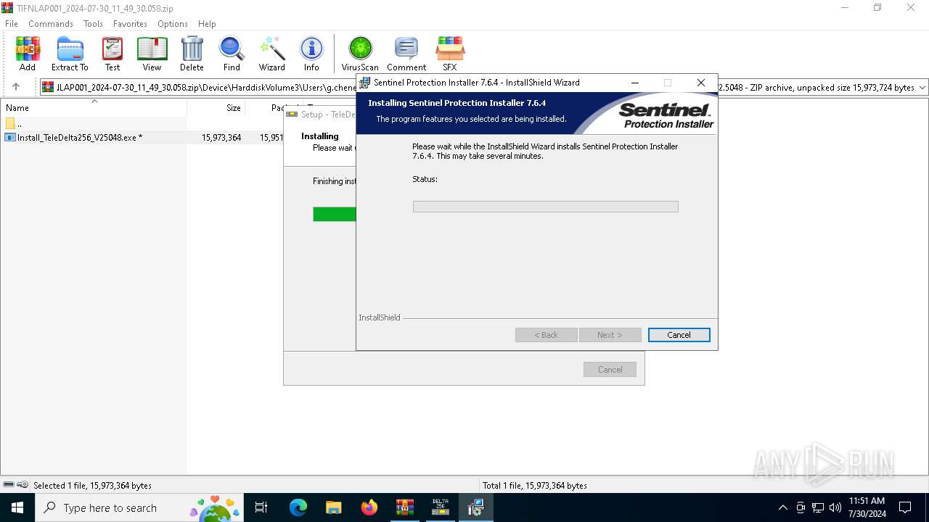Switch to Delta 256 setup taskbar icon
The image size is (929, 522).
point(441,507)
